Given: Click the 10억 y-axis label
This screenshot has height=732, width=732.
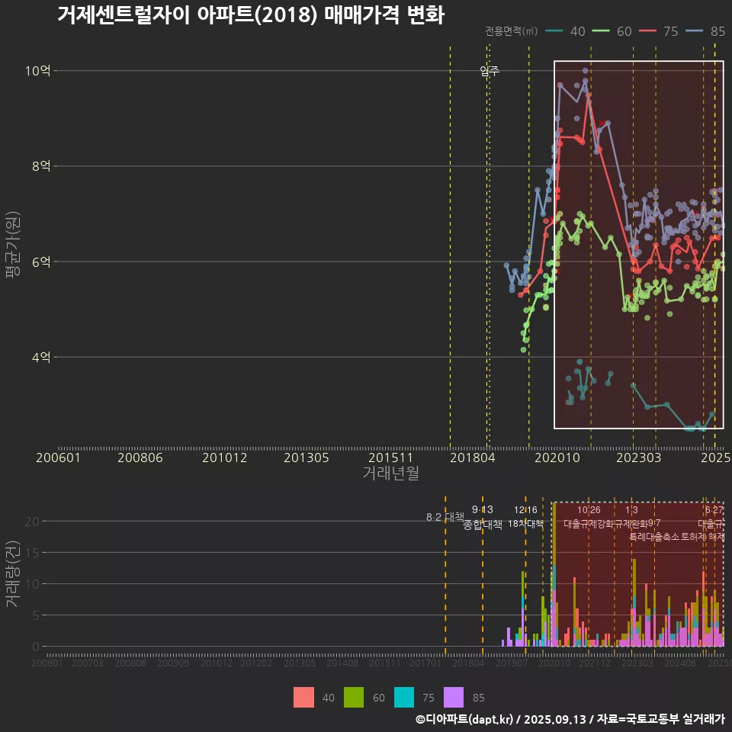Looking at the screenshot, I should pos(38,71).
